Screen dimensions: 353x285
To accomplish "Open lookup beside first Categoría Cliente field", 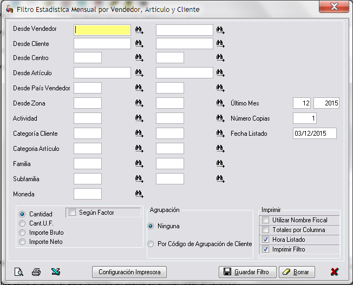I will pyautogui.click(x=139, y=134).
